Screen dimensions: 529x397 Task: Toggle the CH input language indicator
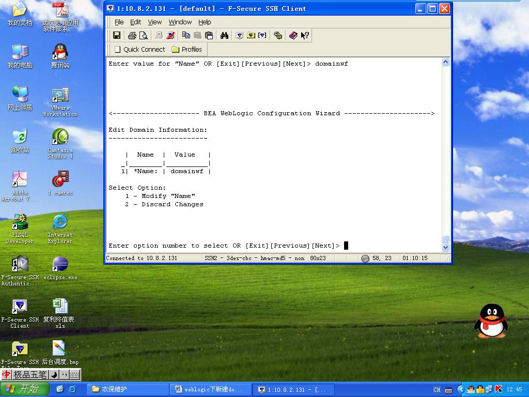(x=437, y=390)
